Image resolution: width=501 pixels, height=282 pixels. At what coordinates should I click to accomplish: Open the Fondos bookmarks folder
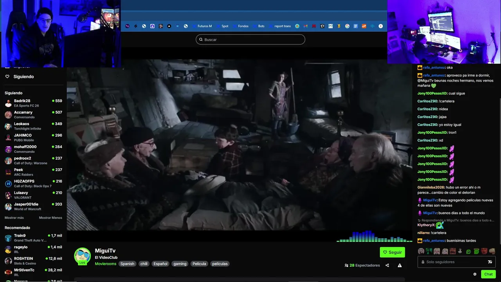(240, 26)
